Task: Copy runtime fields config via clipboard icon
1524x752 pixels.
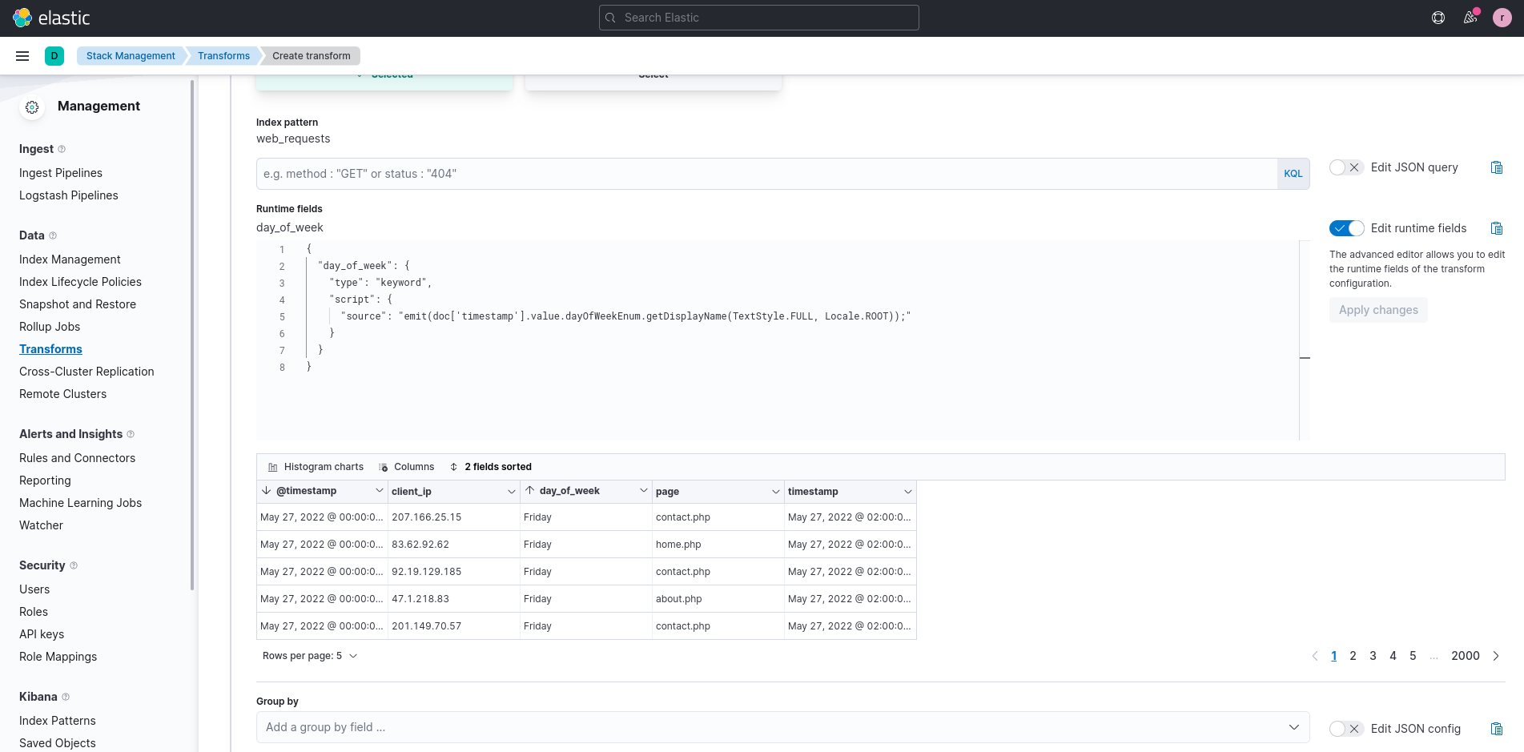Action: pyautogui.click(x=1496, y=228)
